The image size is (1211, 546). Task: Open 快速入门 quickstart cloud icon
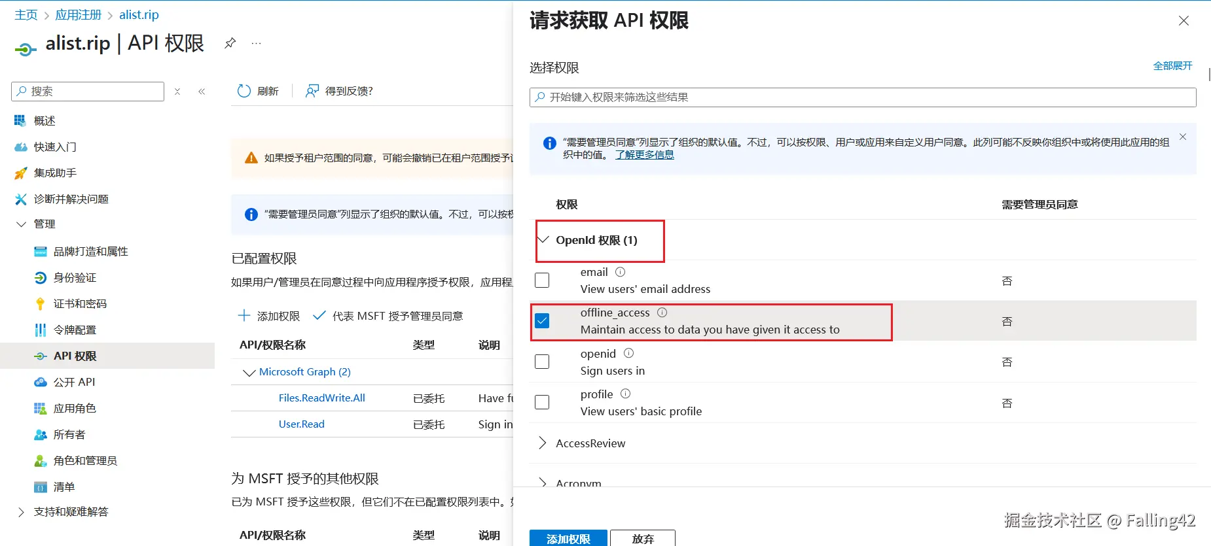pyautogui.click(x=20, y=146)
